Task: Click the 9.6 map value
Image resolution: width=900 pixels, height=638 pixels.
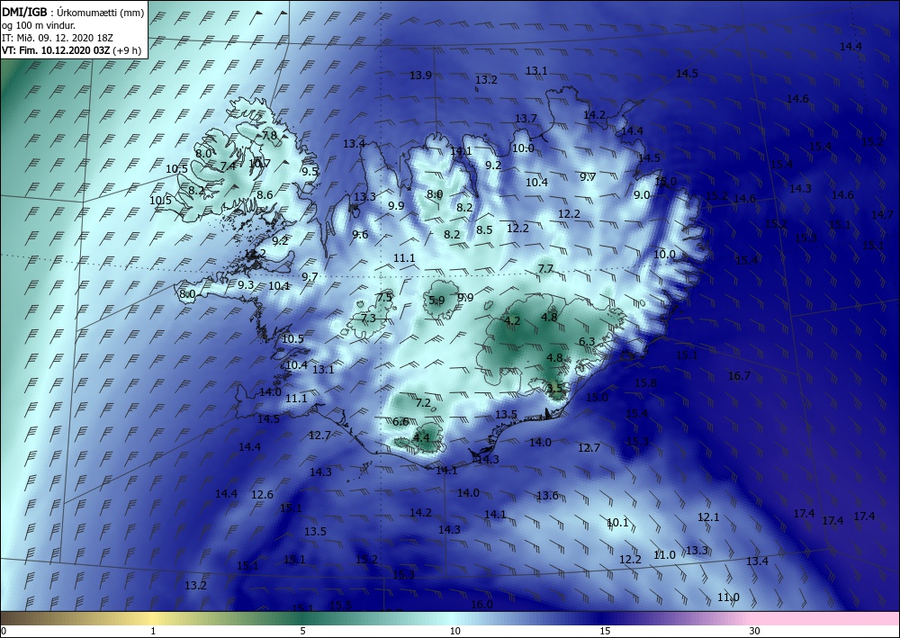Action: pos(360,234)
